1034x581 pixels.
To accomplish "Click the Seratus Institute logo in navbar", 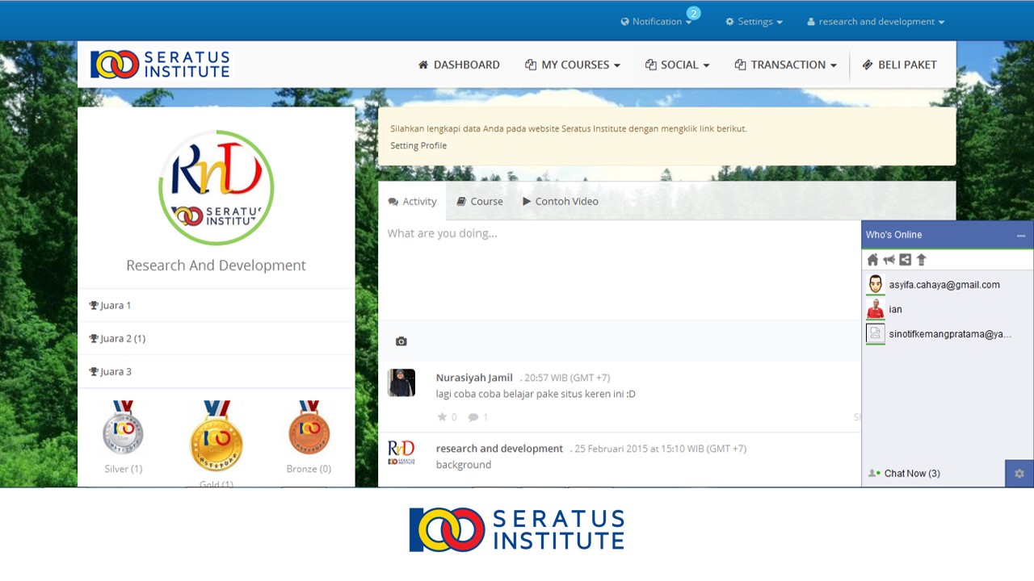I will [160, 65].
